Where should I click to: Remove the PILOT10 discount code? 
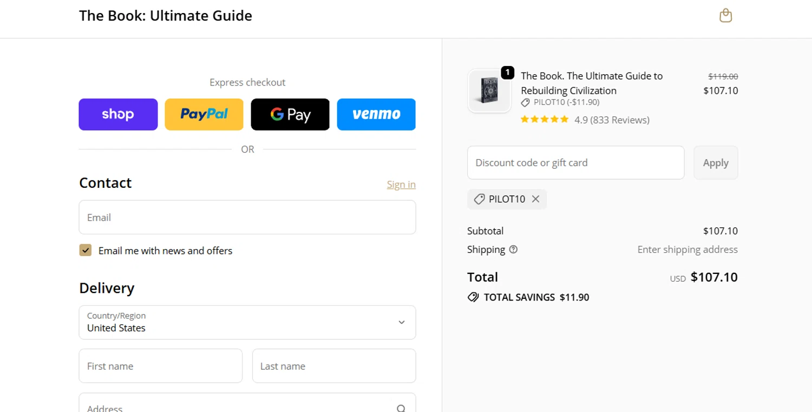coord(535,199)
